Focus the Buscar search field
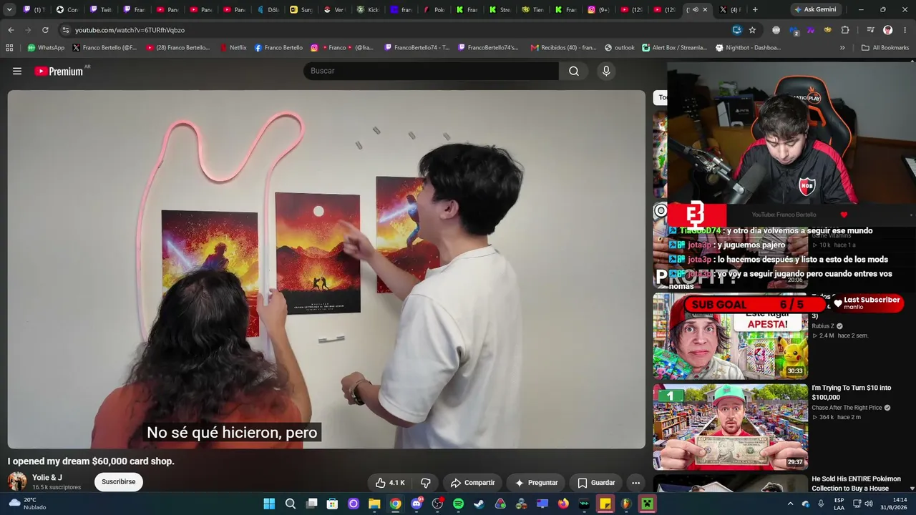Image resolution: width=916 pixels, height=515 pixels. [x=432, y=71]
